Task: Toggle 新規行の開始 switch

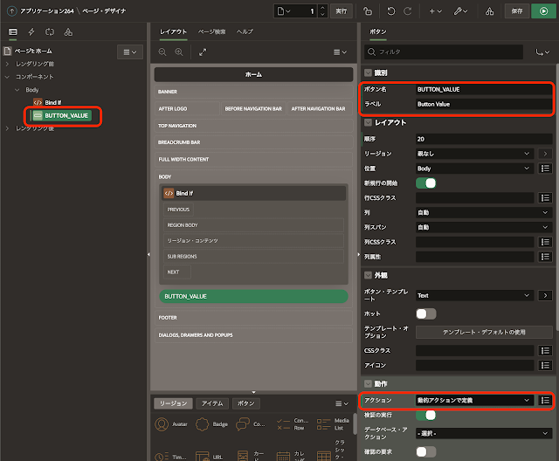Action: point(425,183)
